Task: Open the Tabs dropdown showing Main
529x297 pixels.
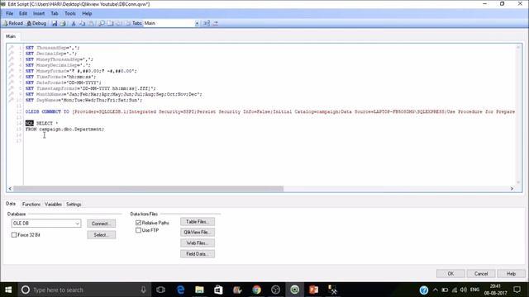Action: tap(171, 23)
